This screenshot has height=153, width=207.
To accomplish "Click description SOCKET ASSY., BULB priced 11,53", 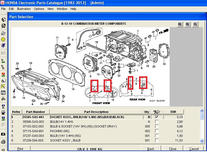I will point(65,140).
